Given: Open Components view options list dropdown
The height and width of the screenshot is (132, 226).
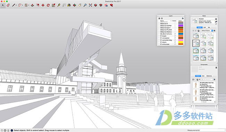Looking at the screenshot, I should (193, 79).
